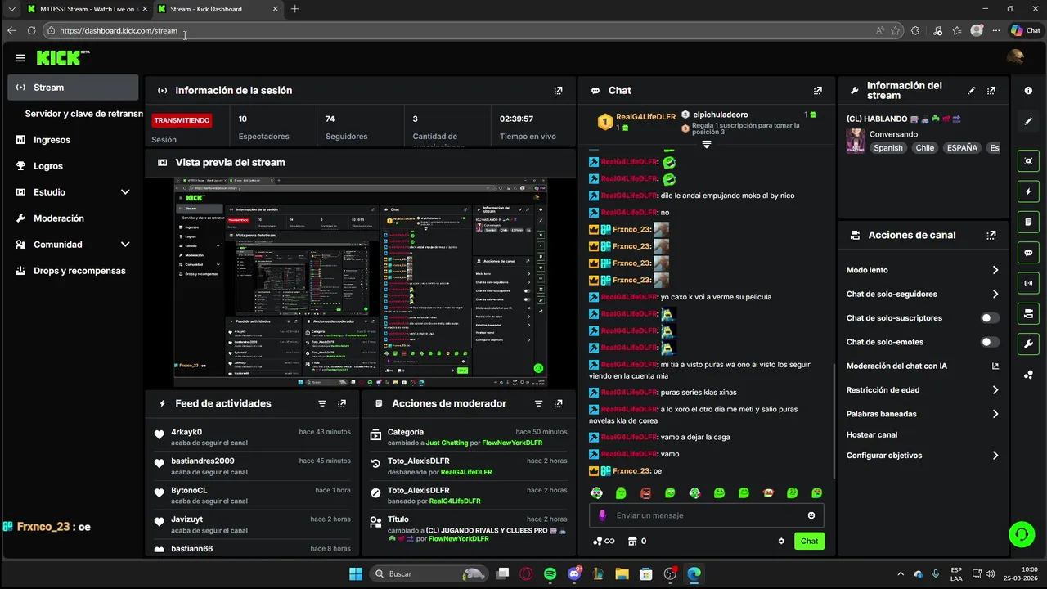Toggle the document widget icon in right sidebar

[1028, 222]
